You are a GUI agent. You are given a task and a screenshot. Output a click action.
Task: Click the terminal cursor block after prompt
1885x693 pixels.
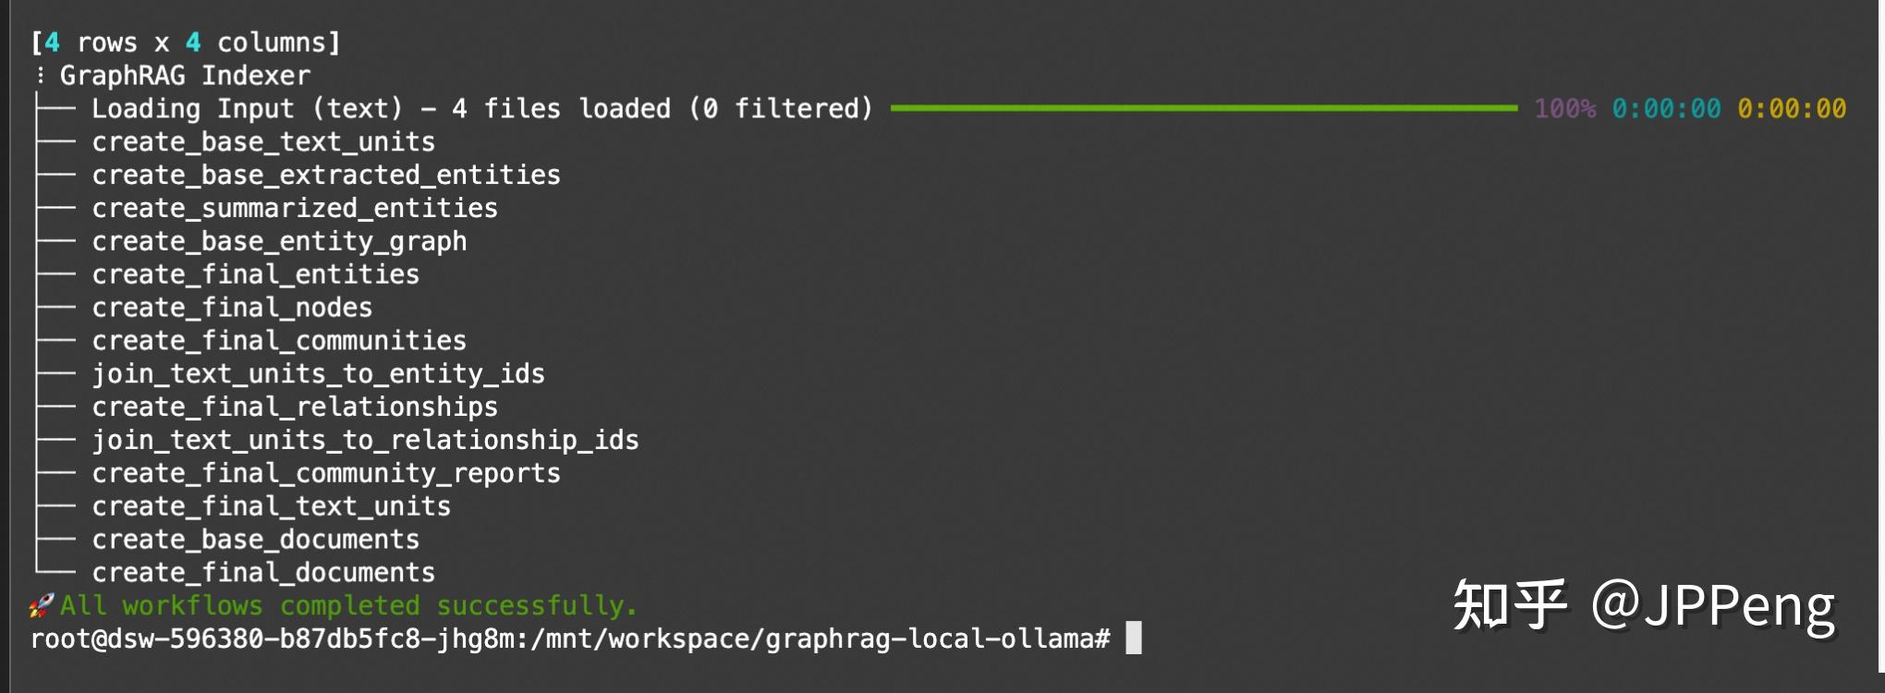click(1134, 638)
